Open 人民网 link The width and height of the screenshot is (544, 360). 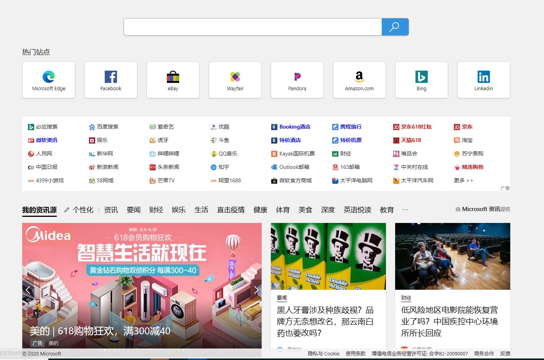coord(40,154)
